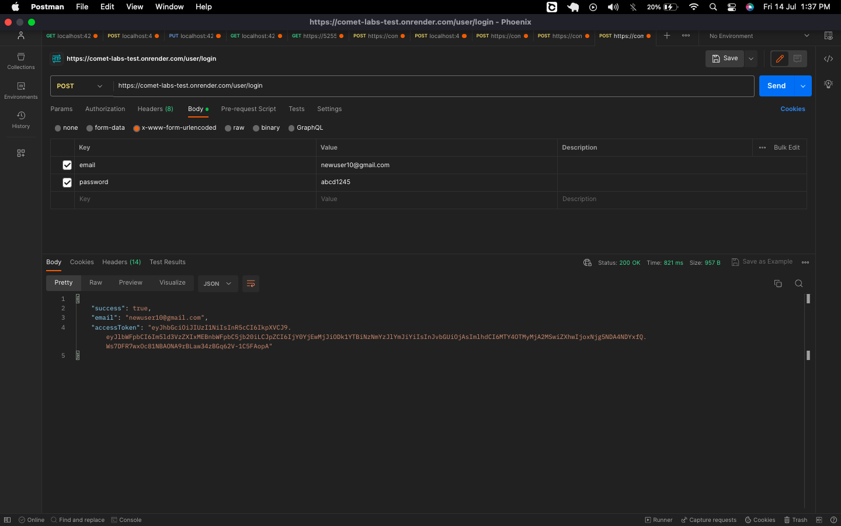
Task: Open the comments mode icon
Action: (x=797, y=58)
